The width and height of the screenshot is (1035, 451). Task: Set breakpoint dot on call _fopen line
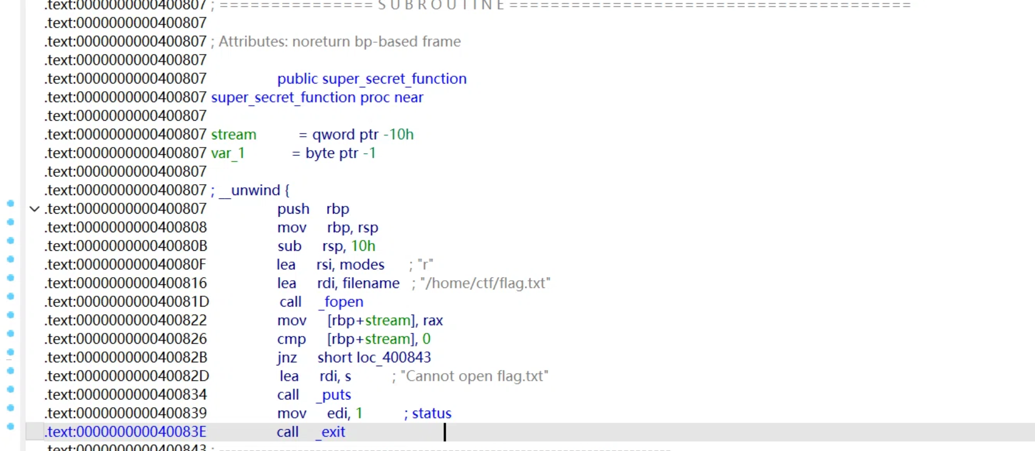click(10, 296)
